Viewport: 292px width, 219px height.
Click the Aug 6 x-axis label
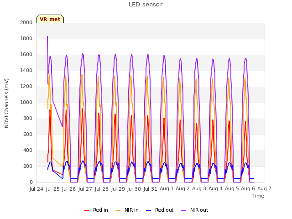[x=248, y=188]
